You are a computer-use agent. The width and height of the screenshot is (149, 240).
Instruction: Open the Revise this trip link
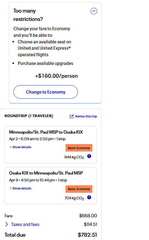tap(86, 116)
